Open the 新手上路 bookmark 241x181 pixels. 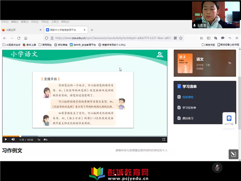[29, 45]
